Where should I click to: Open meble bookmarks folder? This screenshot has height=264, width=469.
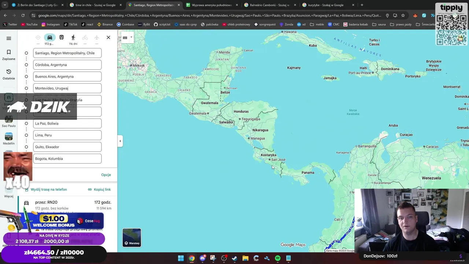pyautogui.click(x=317, y=25)
